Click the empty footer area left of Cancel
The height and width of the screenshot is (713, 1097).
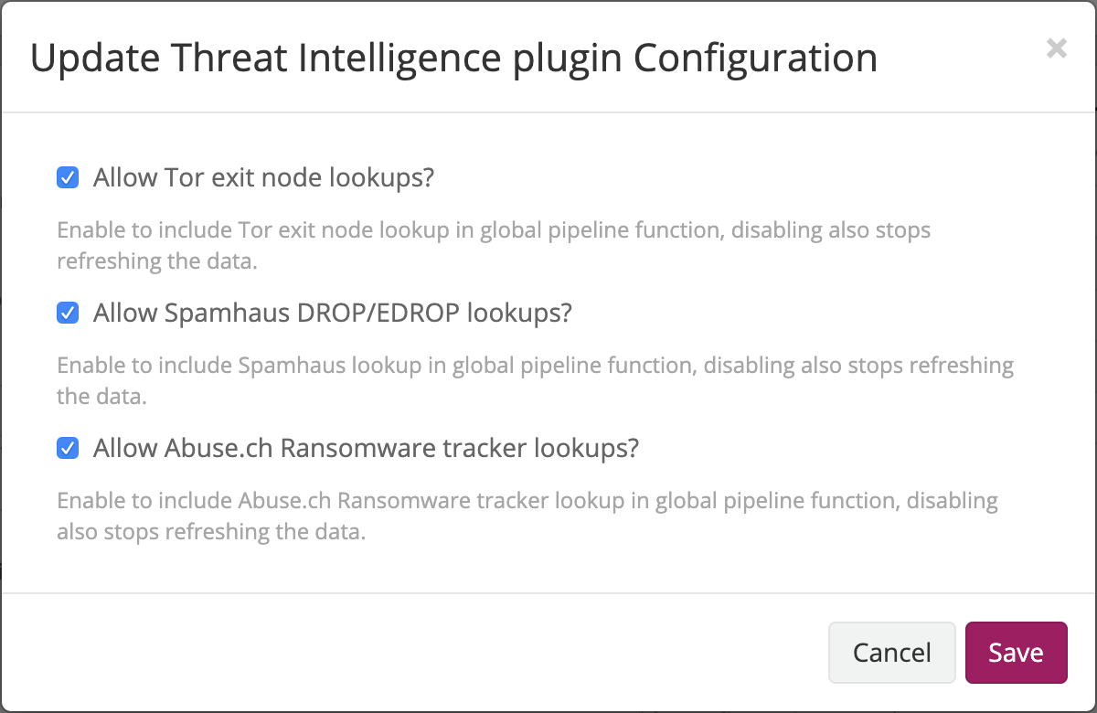coord(411,653)
